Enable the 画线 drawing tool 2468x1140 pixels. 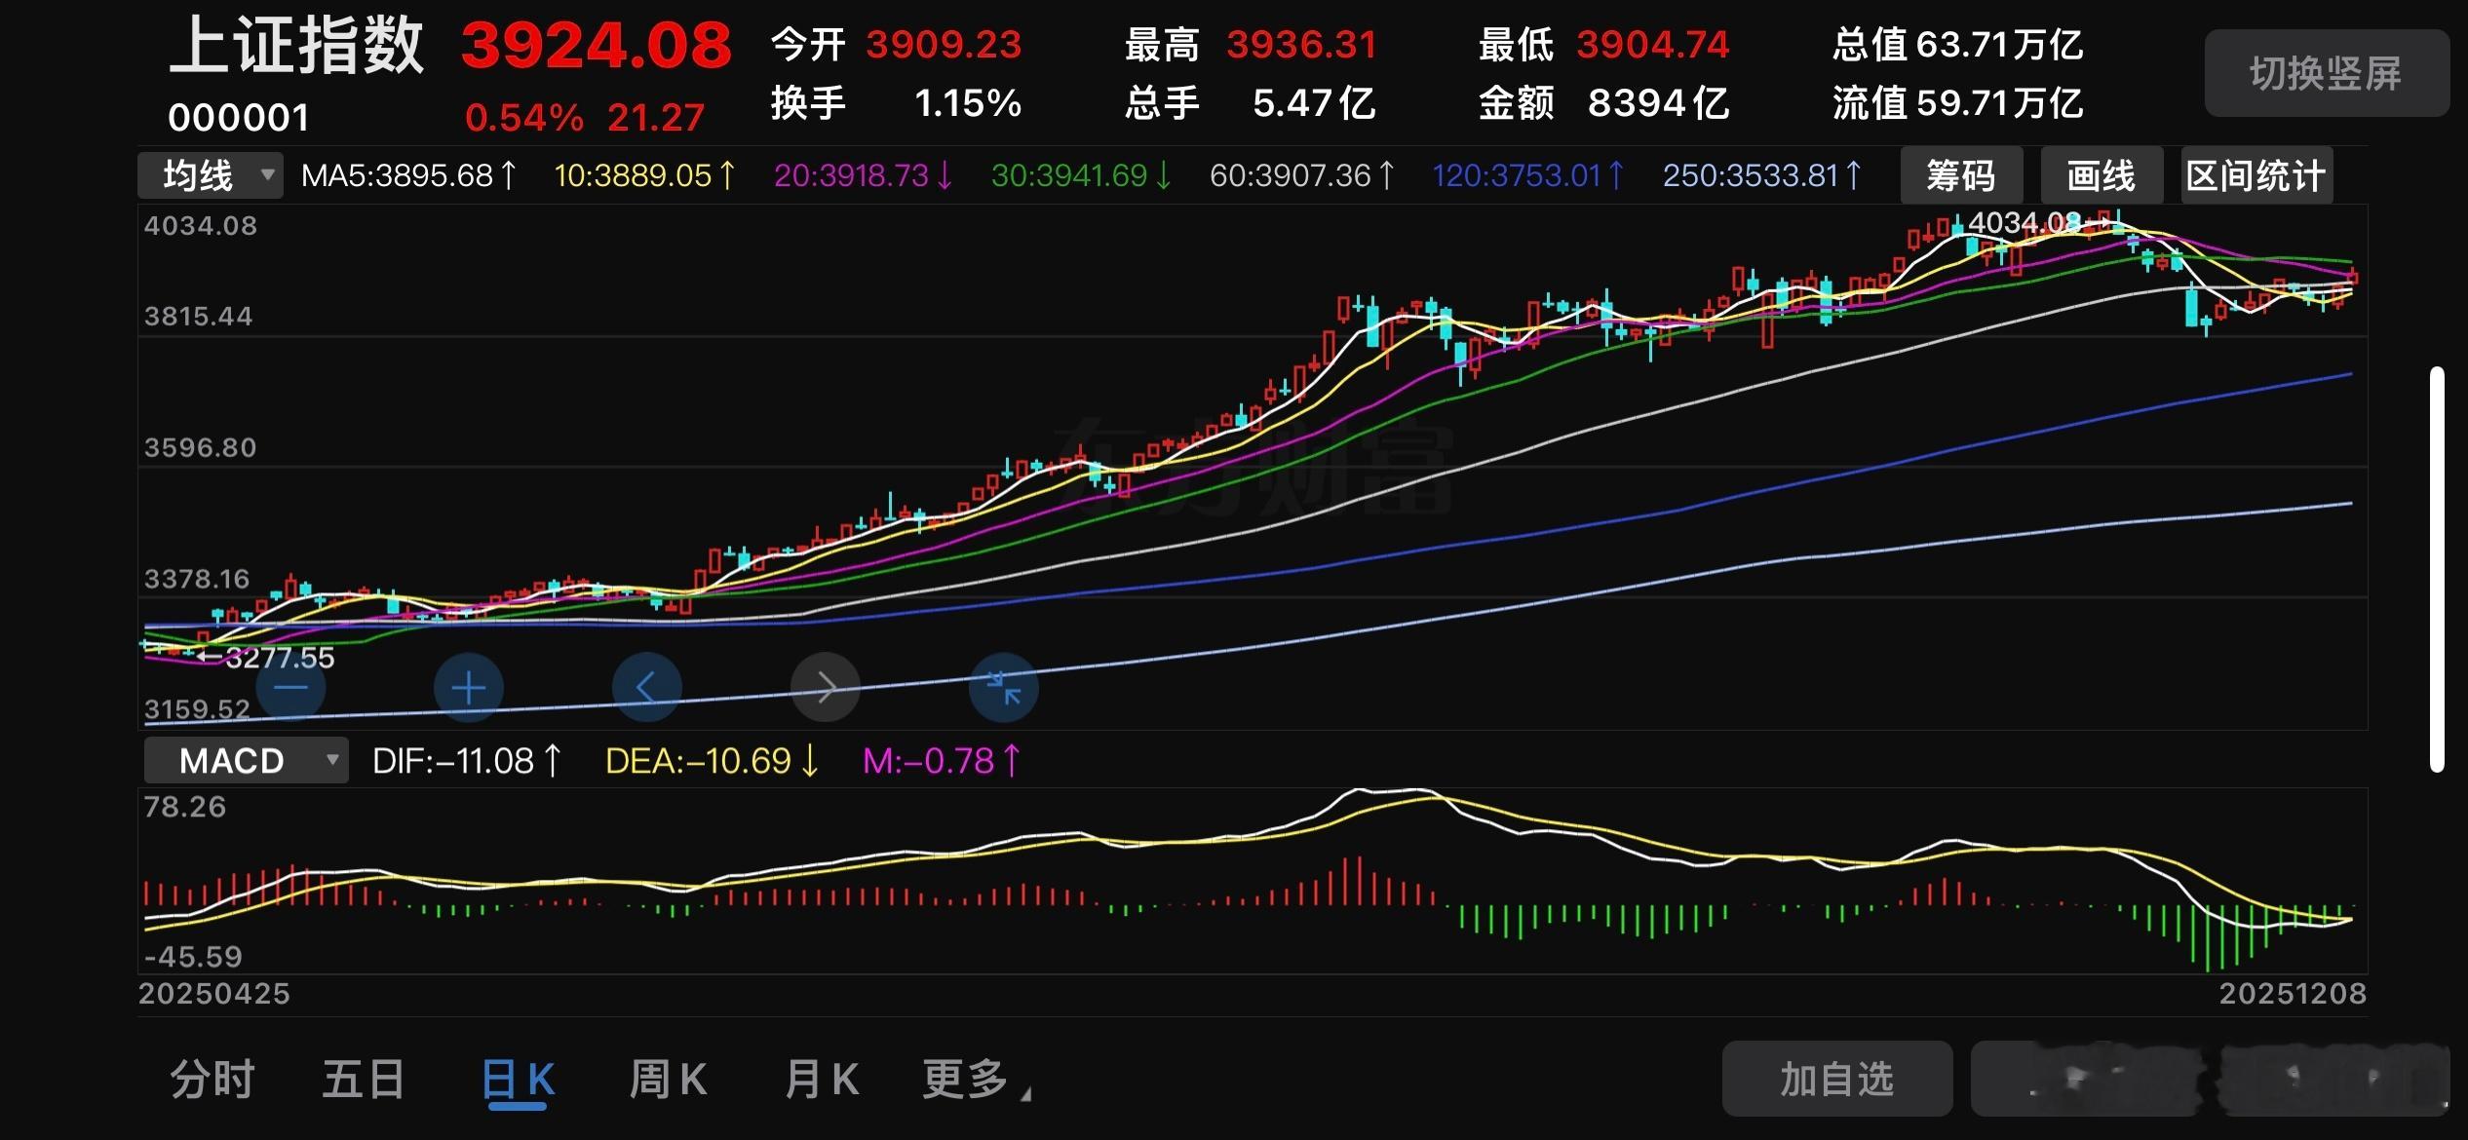click(2102, 175)
